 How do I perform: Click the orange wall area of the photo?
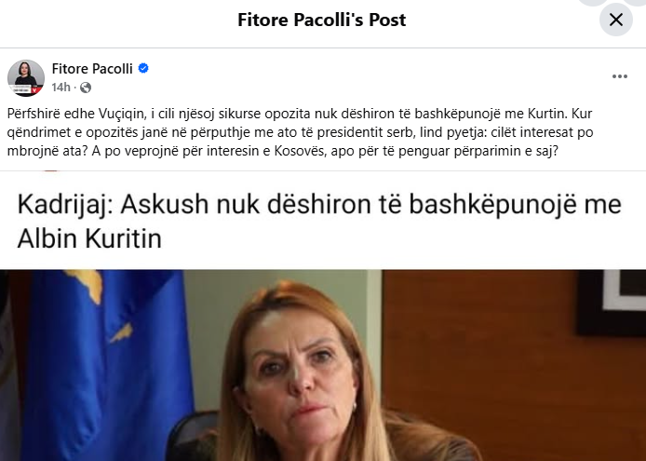494,371
